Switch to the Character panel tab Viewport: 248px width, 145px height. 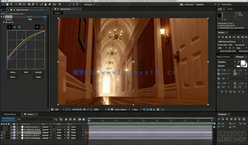point(240,57)
